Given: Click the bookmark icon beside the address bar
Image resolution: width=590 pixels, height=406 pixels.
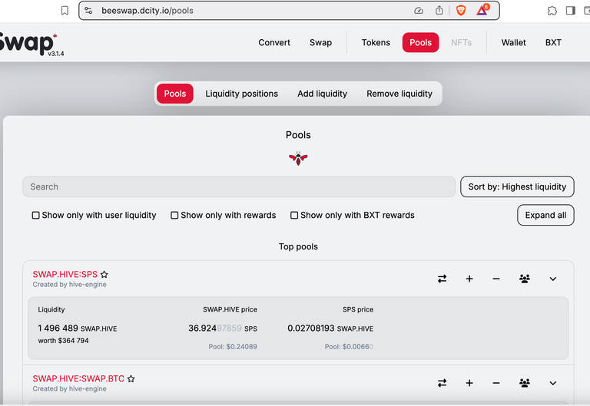Looking at the screenshot, I should [65, 11].
